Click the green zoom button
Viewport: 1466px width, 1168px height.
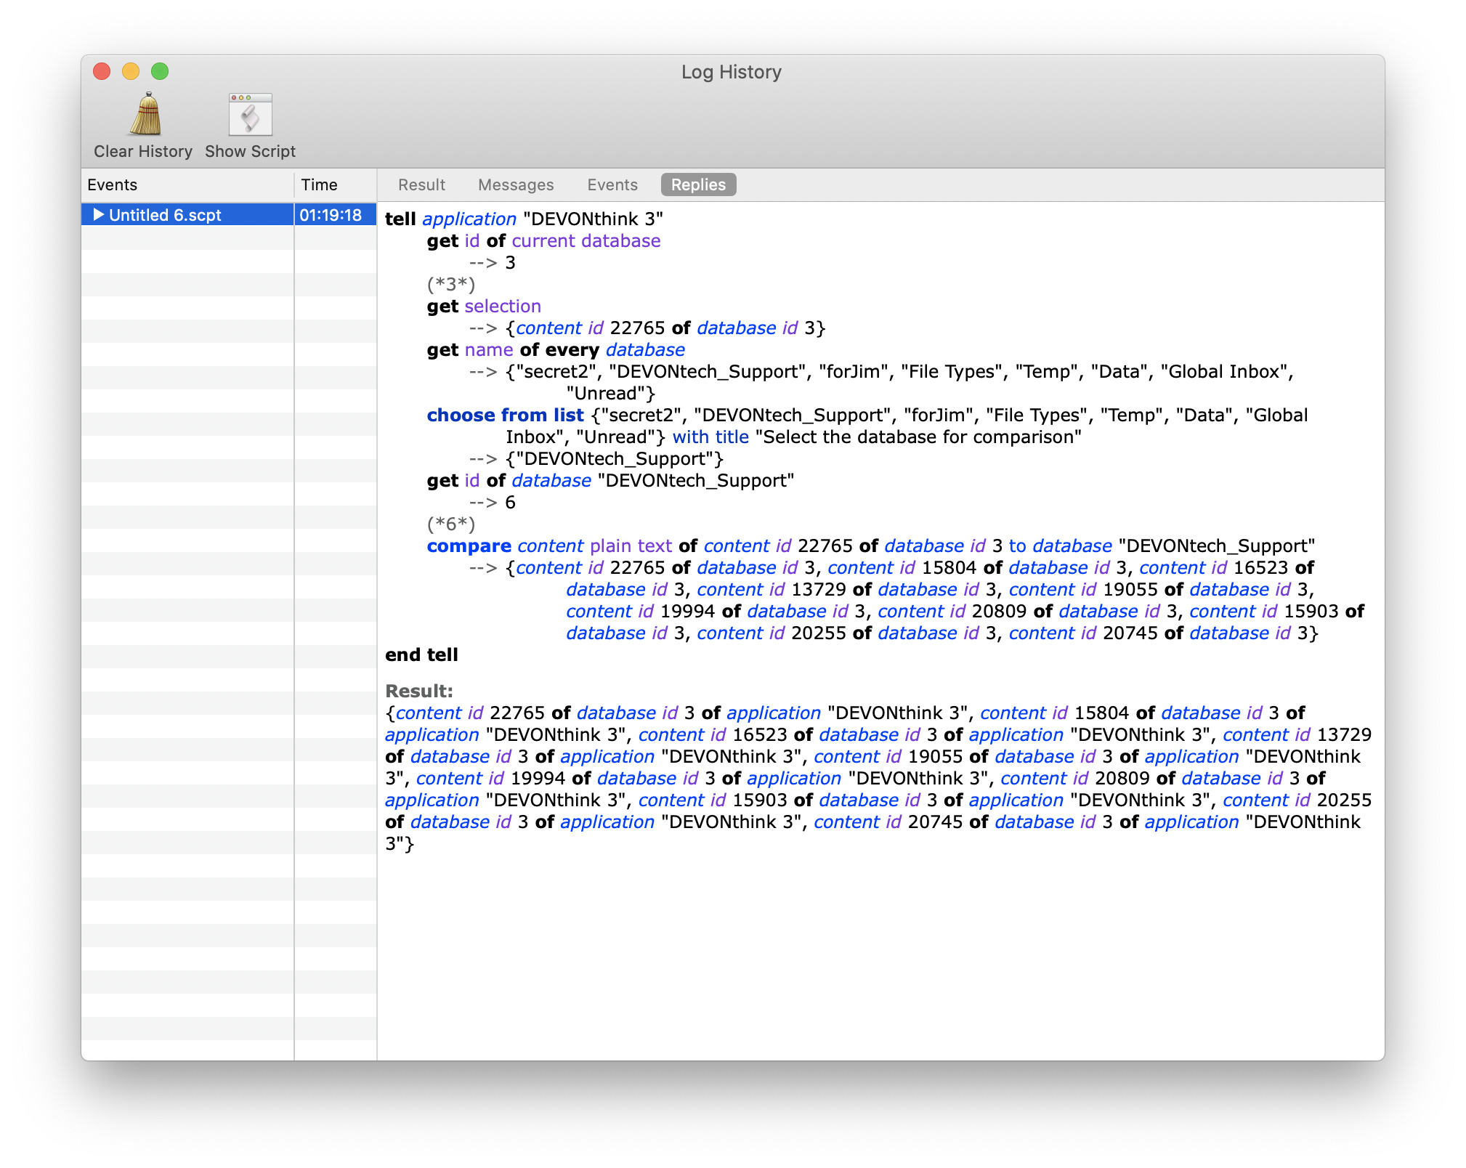coord(161,72)
